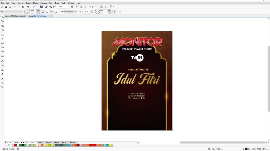Click the Import icon in toolbar

pos(46,7)
